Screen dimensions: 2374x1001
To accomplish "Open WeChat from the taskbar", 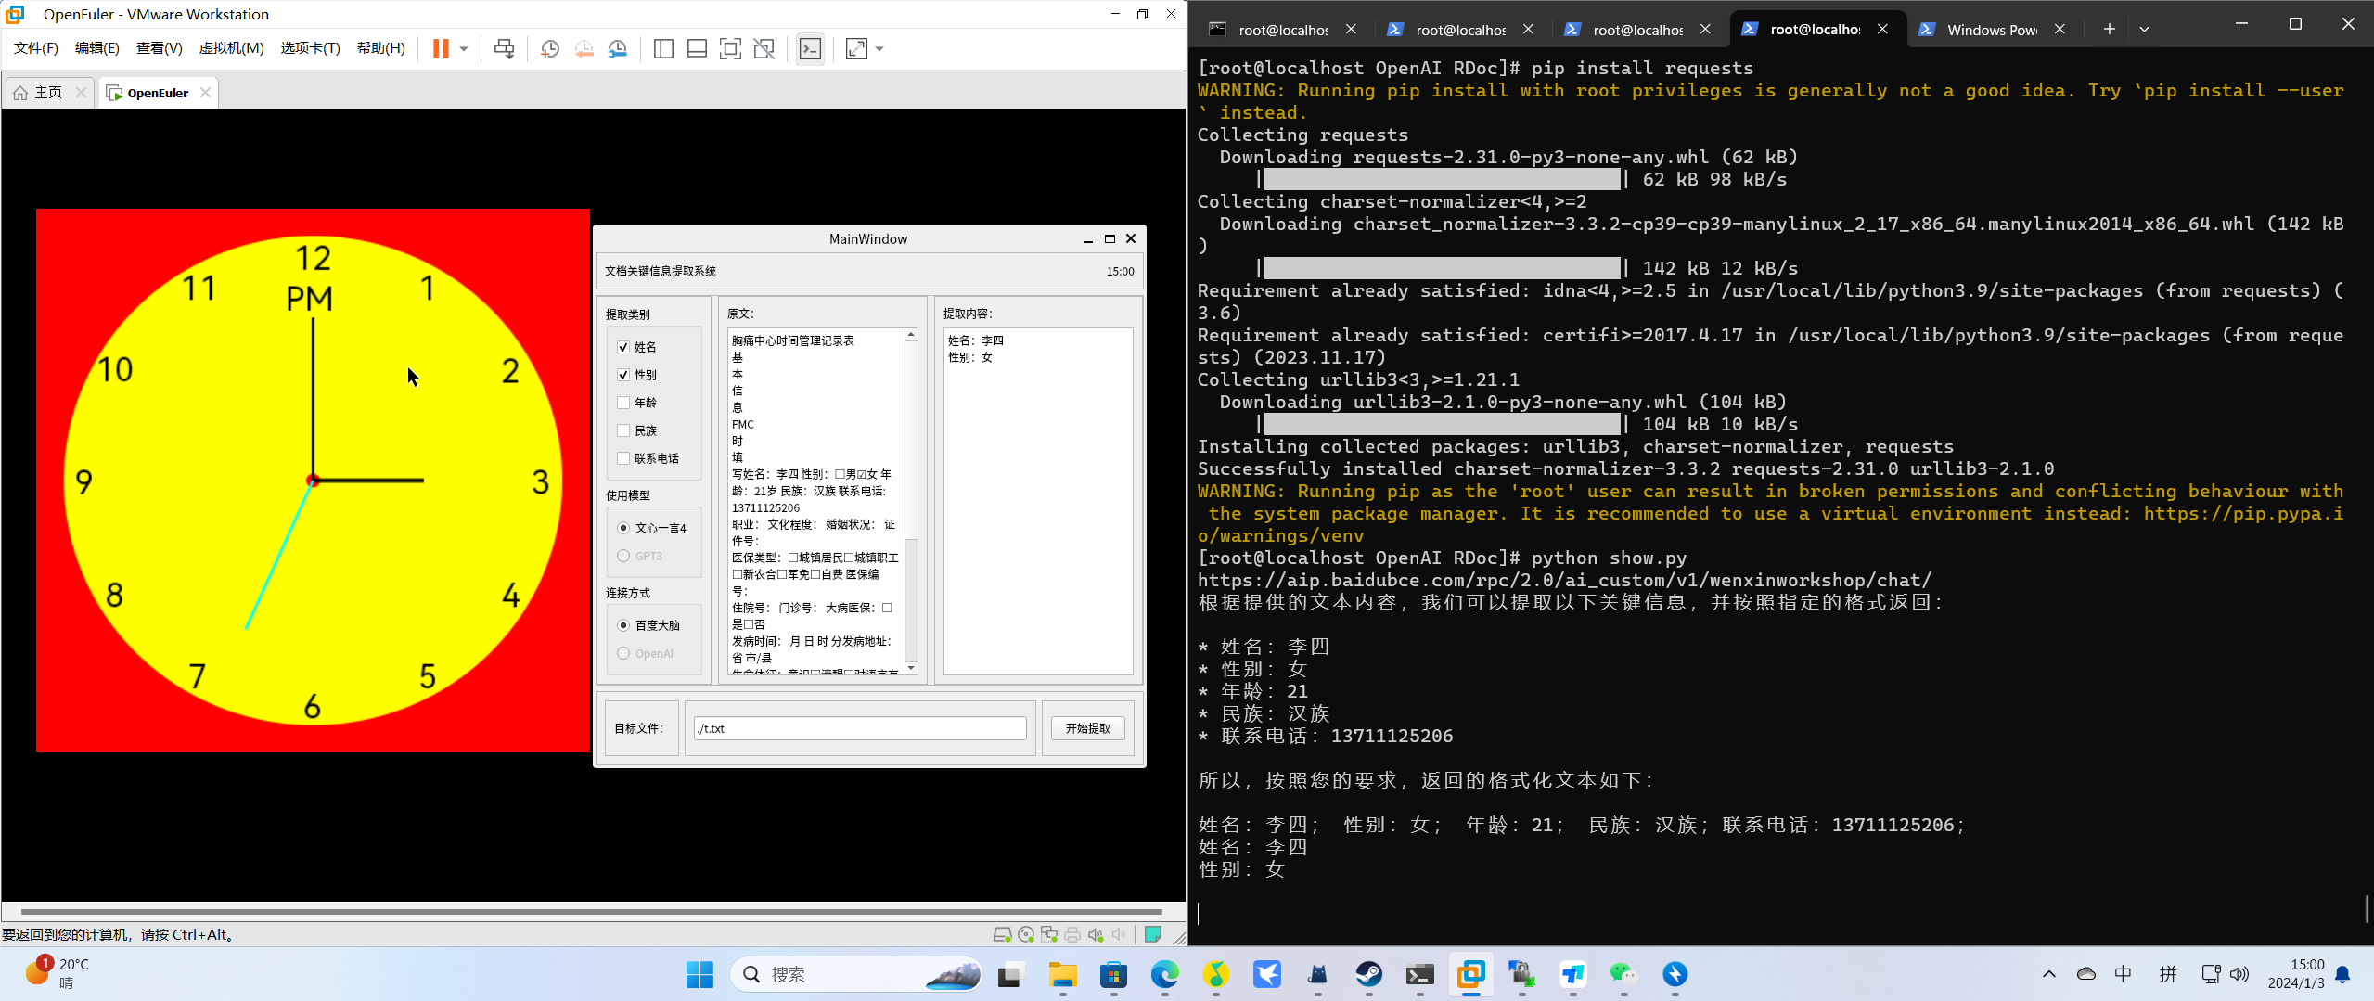I will tap(1623, 974).
